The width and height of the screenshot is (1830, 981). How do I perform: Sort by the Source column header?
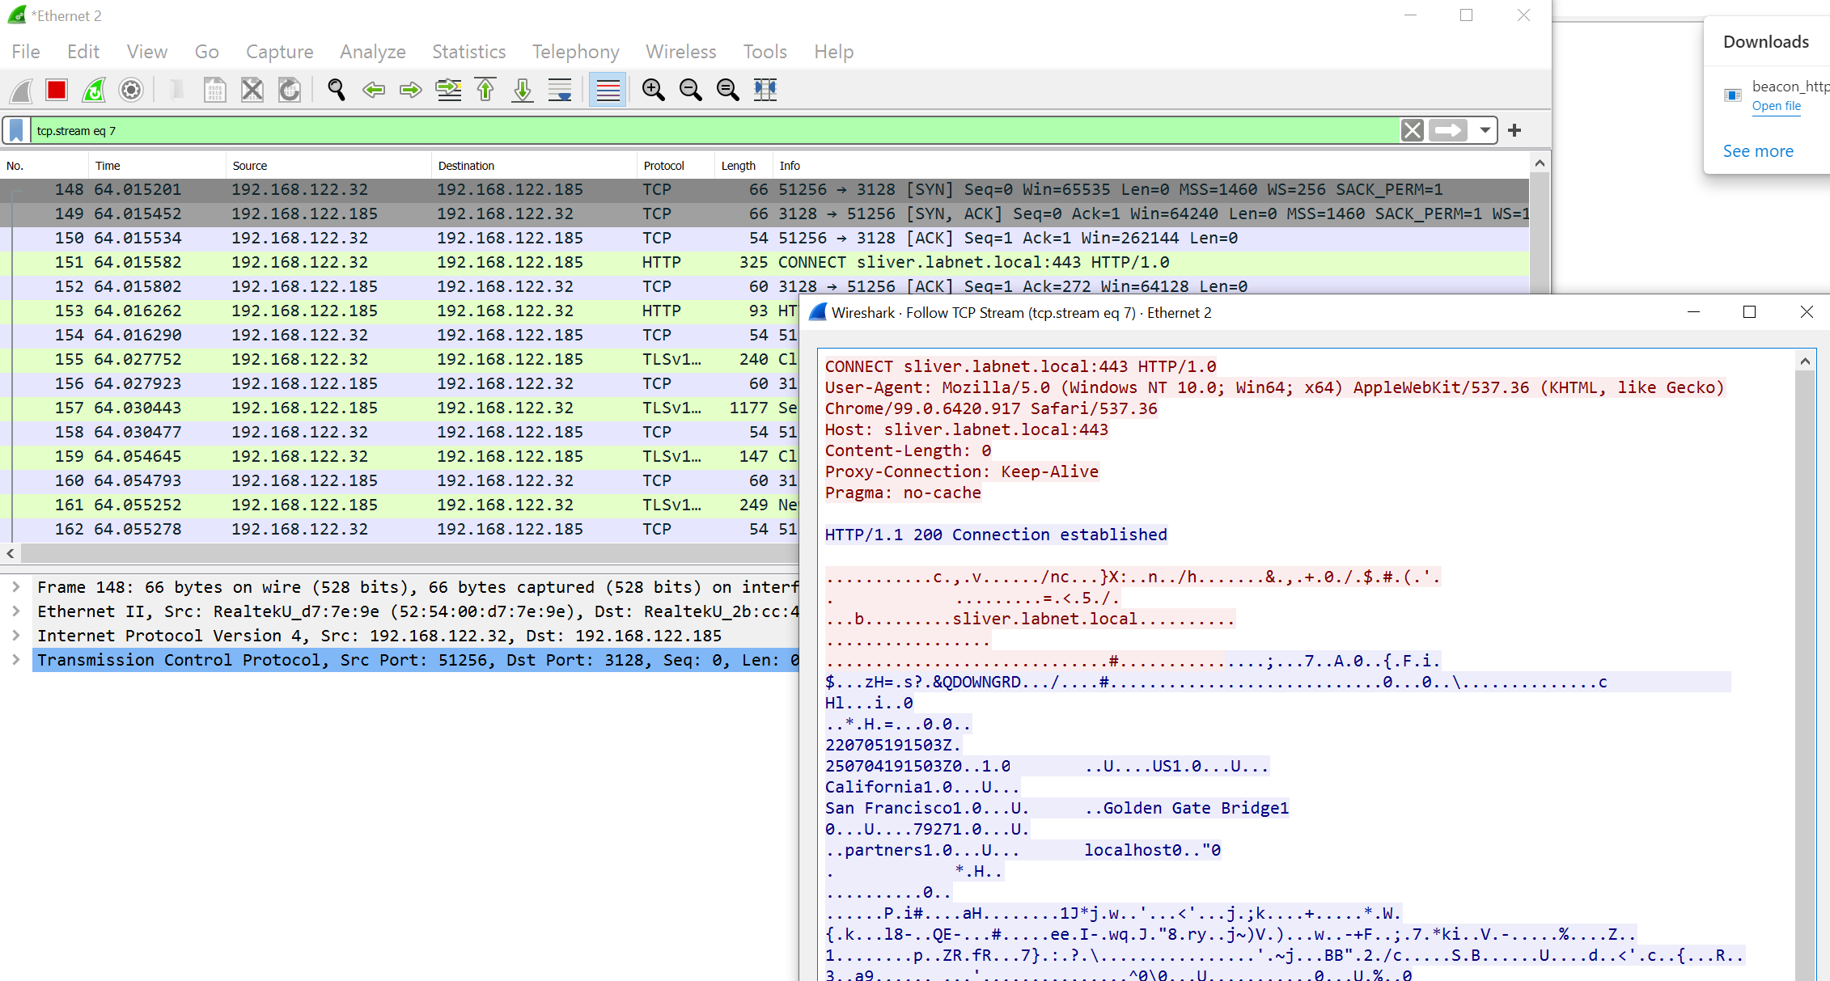[x=328, y=166]
